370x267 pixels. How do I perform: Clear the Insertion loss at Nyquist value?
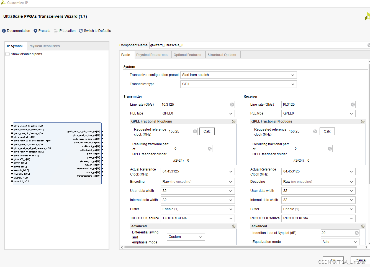(357, 233)
